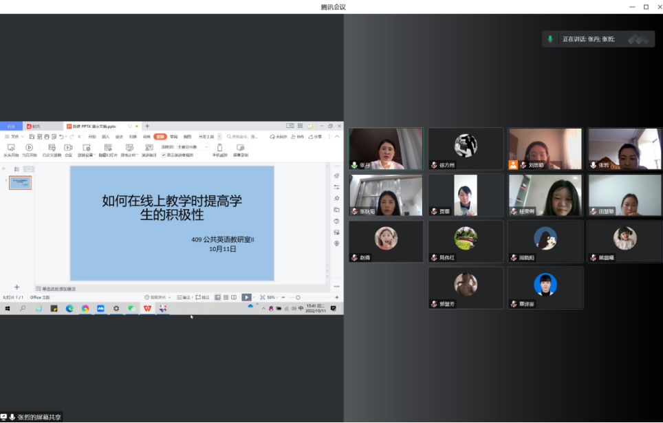Switch to normal view in status bar
The height and width of the screenshot is (423, 663).
(217, 297)
